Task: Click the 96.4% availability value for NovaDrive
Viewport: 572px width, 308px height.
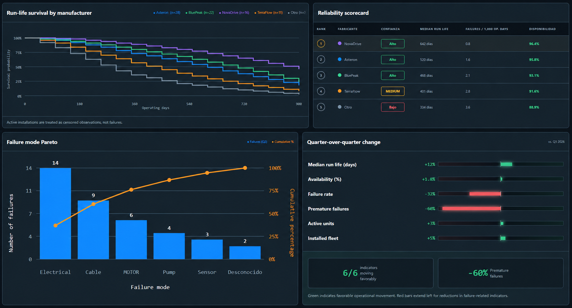Action: pos(534,44)
